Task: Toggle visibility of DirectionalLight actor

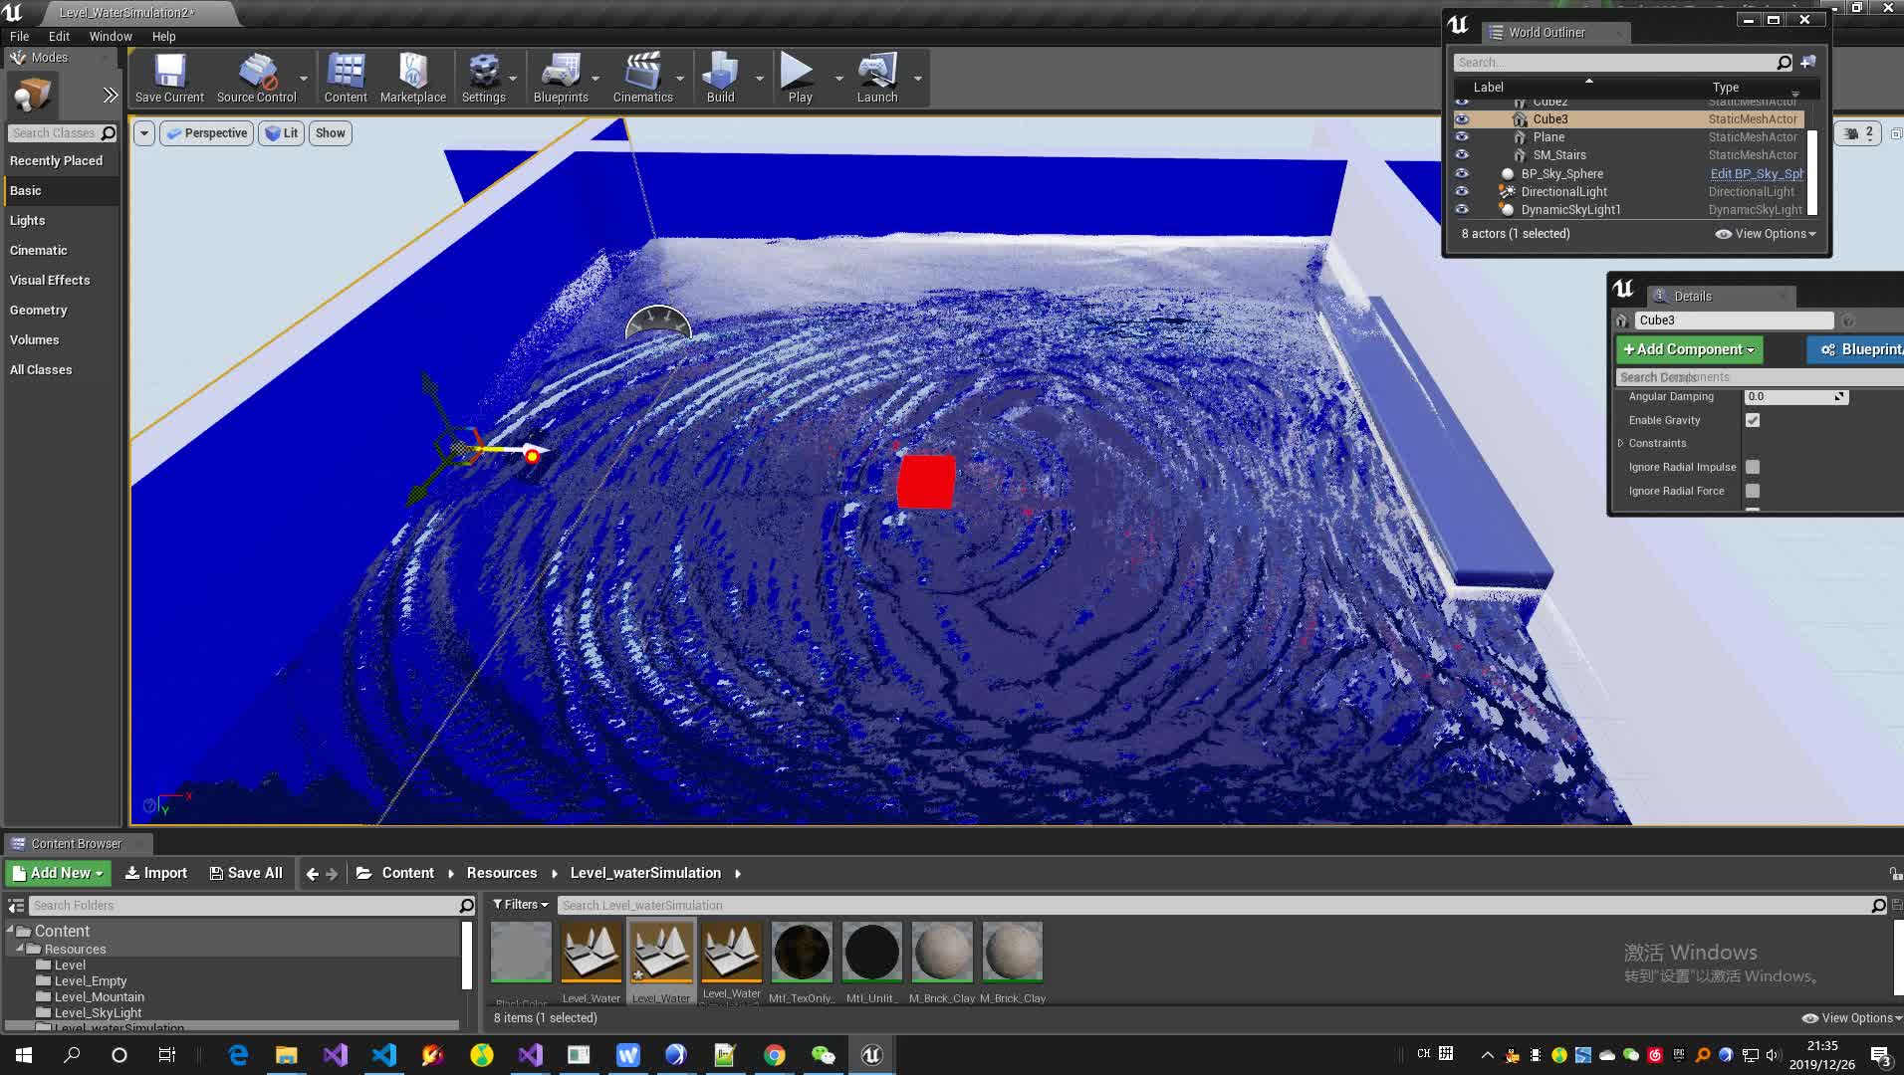Action: (1462, 191)
